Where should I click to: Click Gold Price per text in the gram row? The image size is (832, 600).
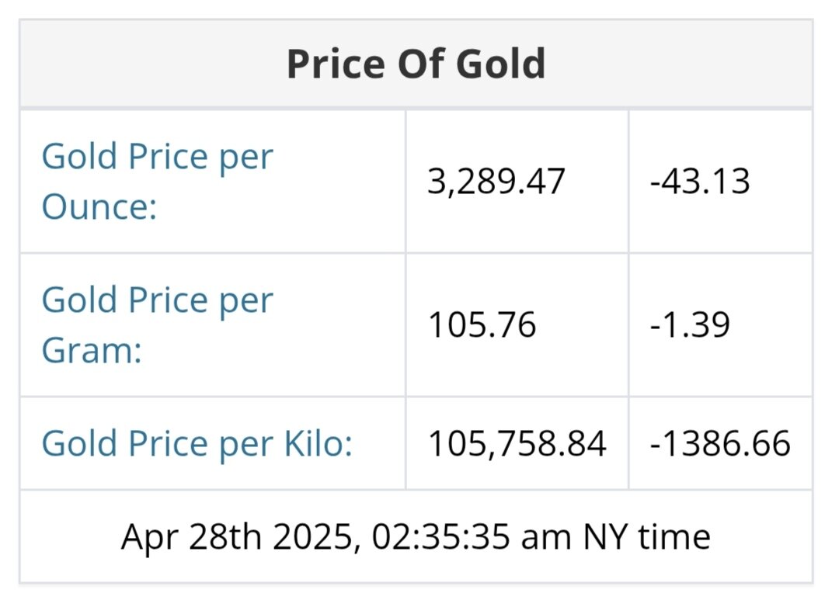coord(157,300)
